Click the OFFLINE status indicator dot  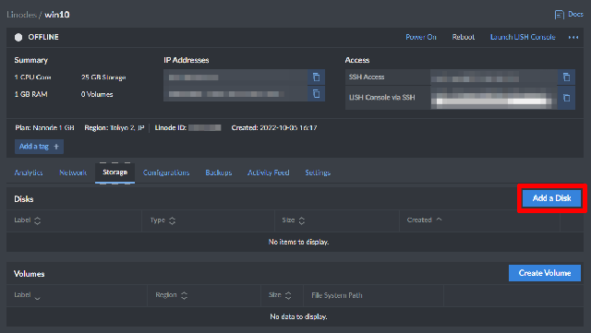point(18,37)
